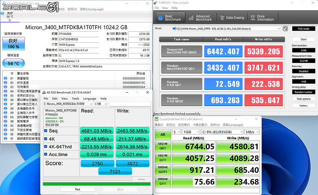Viewport: 318px width, 195px height.
Task: Open the C: 9% drive dropdown in CrystalDiskMark
Action: (x=222, y=132)
